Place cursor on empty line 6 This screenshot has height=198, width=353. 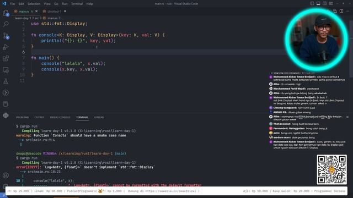158,52
